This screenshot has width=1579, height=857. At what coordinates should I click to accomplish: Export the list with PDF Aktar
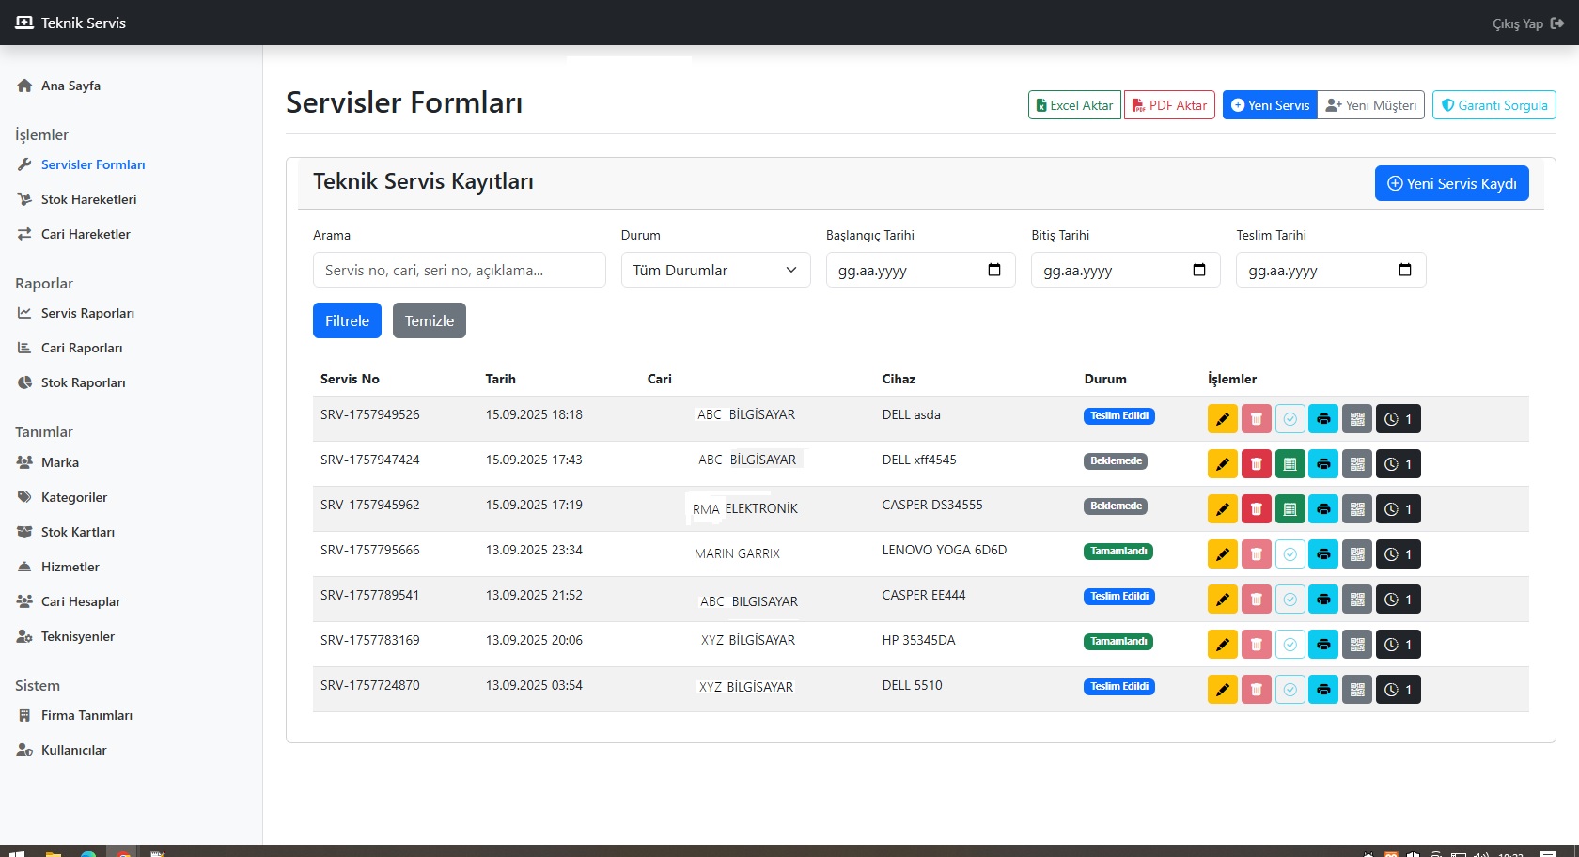(x=1169, y=105)
